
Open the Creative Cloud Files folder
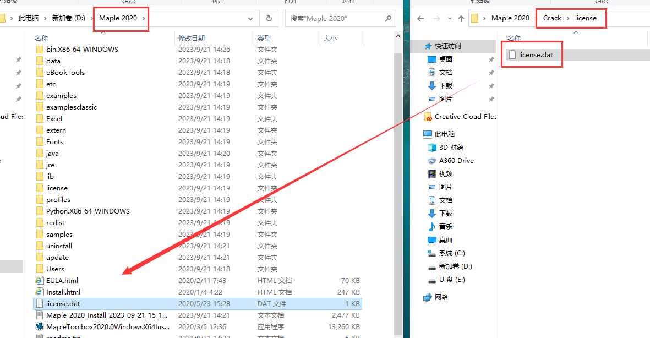pos(465,117)
